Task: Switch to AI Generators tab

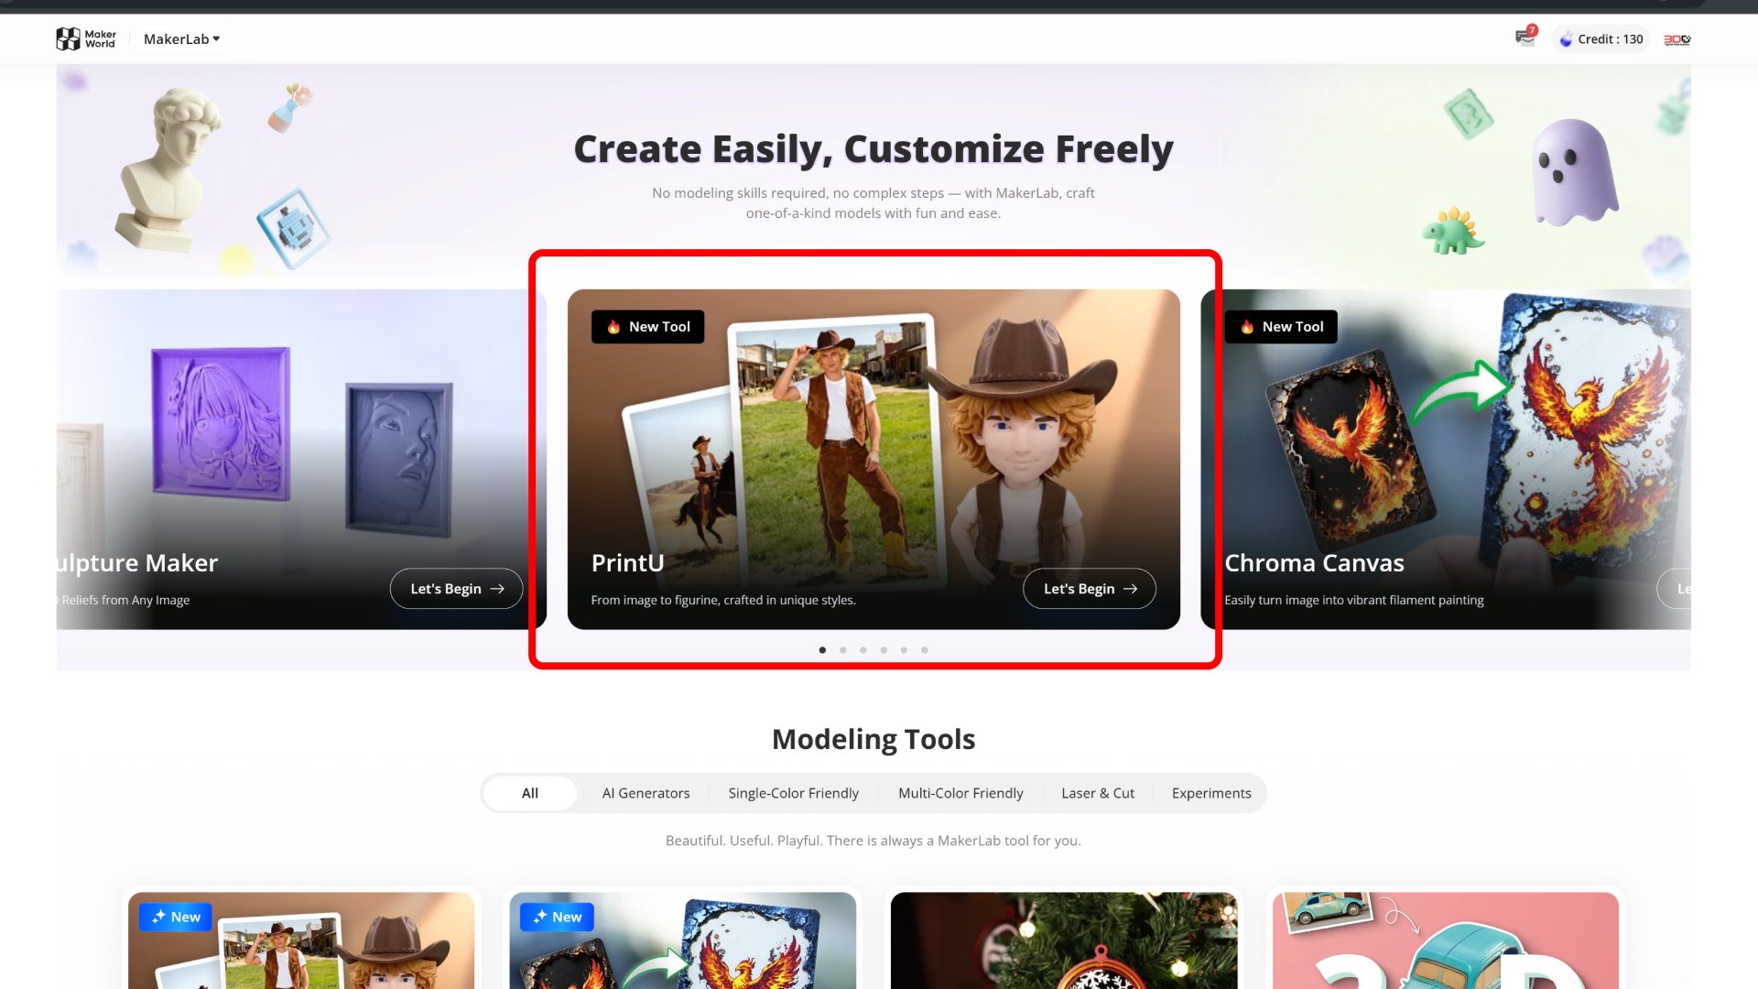Action: [x=646, y=793]
